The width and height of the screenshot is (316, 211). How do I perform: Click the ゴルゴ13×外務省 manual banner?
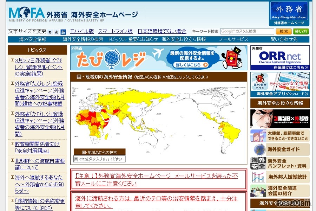coord(279,118)
